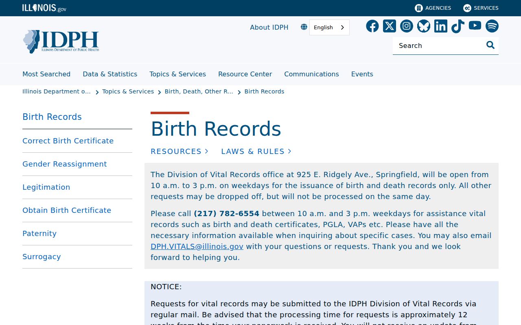Screen dimensions: 521x325
Task: Go to Birth, Death, Other R... breadcrumb
Action: point(199,91)
